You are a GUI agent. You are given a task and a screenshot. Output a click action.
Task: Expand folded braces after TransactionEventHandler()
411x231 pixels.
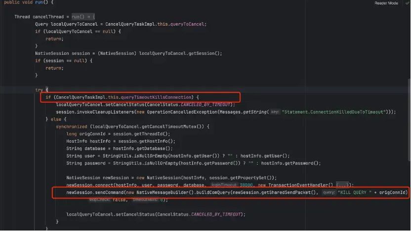pyautogui.click(x=342, y=185)
